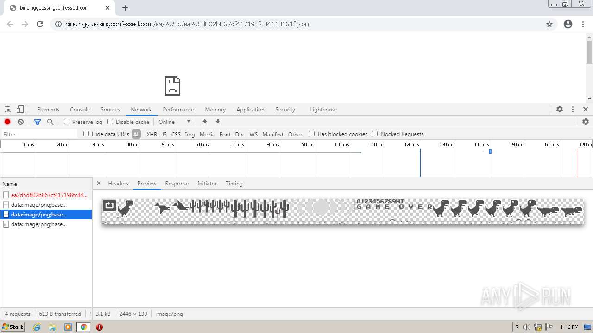
Task: Show the request Response tab
Action: coord(177,184)
